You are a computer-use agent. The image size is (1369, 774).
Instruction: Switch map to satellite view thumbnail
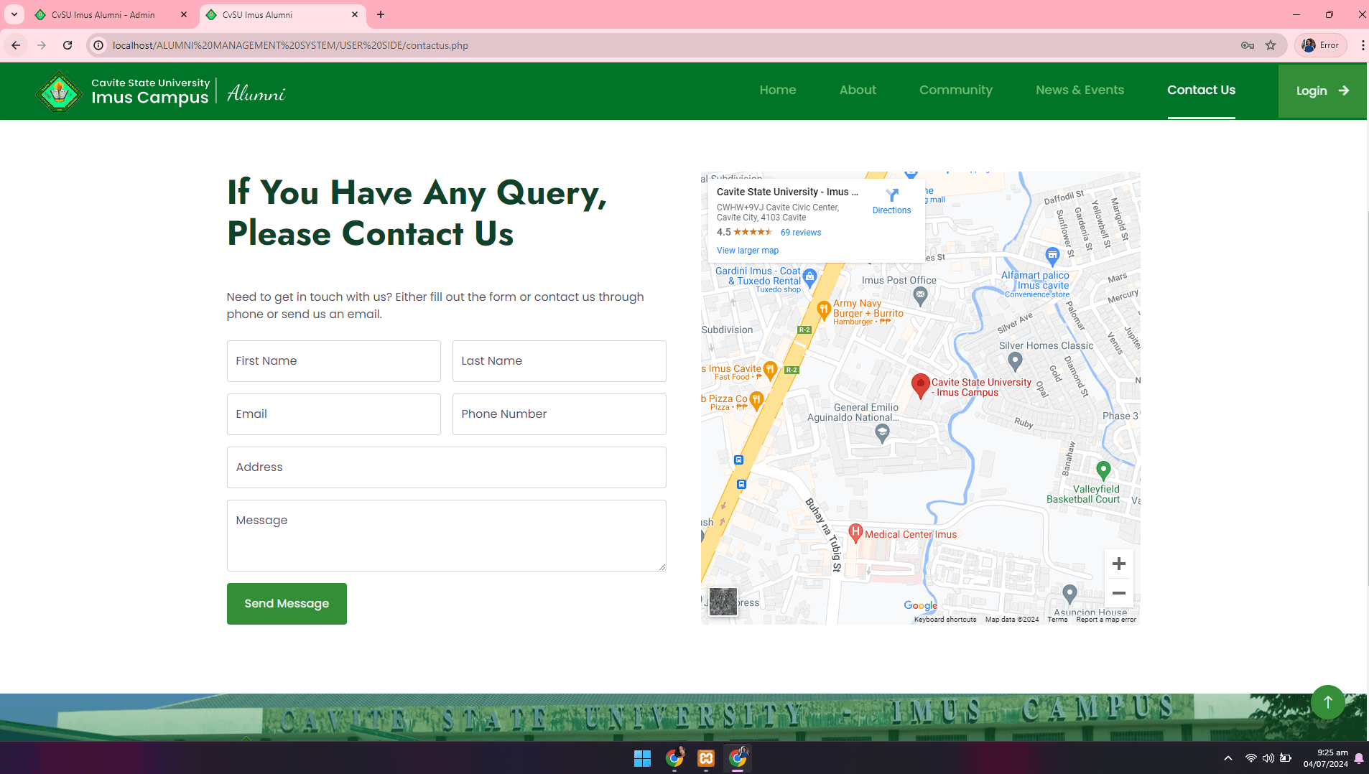point(723,602)
